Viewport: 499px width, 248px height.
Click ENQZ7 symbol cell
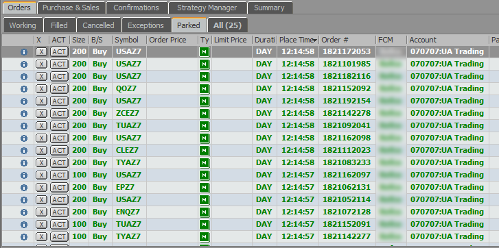point(129,212)
